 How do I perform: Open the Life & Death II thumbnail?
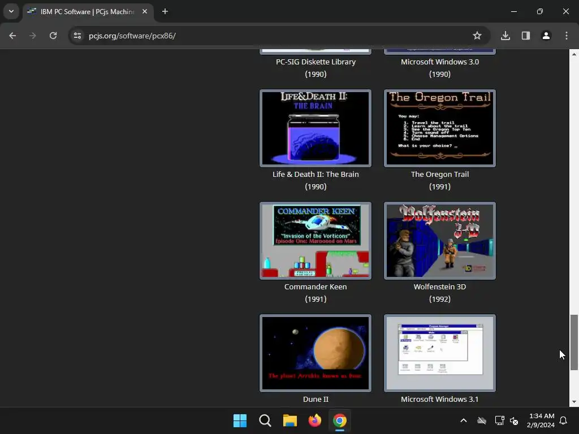tap(316, 128)
